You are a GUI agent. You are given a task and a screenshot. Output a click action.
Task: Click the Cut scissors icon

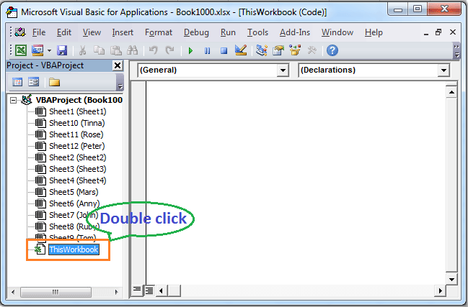coord(82,50)
